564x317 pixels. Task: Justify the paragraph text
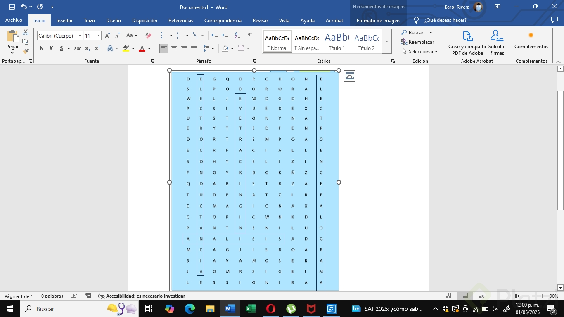click(194, 49)
